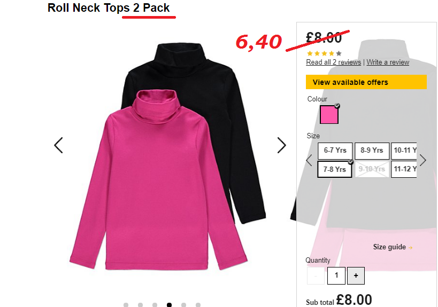The image size is (438, 307).
Task: Select the 6-7 Yrs size
Action: coord(335,151)
